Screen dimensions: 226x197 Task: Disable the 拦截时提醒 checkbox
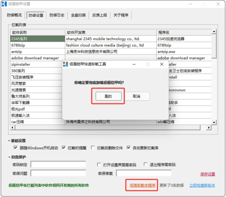(64, 148)
